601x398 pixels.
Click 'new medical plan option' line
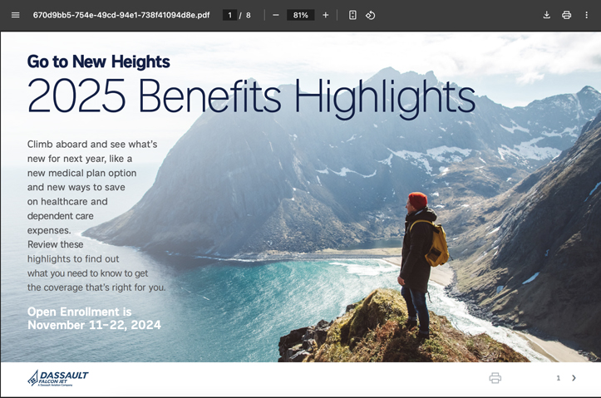[x=81, y=173]
